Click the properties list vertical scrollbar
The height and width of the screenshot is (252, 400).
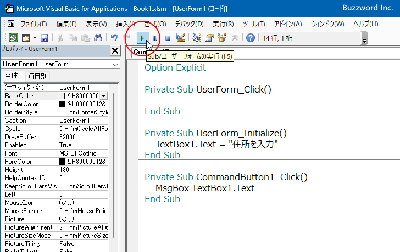tap(113, 165)
